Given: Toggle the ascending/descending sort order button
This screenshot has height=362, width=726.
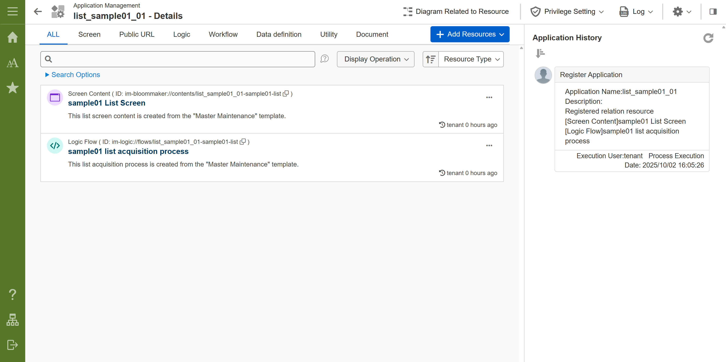Looking at the screenshot, I should coord(430,59).
